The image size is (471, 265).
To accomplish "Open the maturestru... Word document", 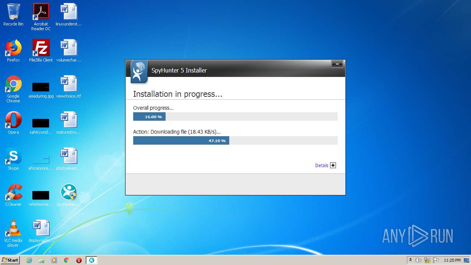I will [69, 123].
